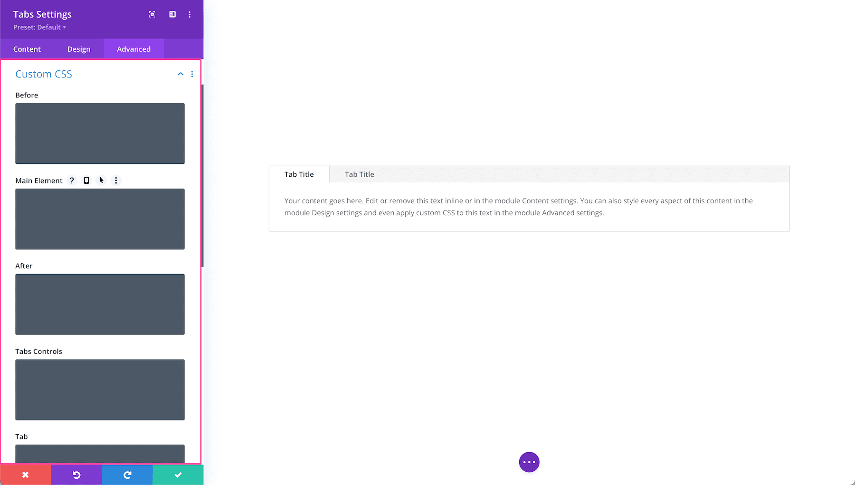
Task: Open the Custom CSS section options menu
Action: [x=192, y=74]
